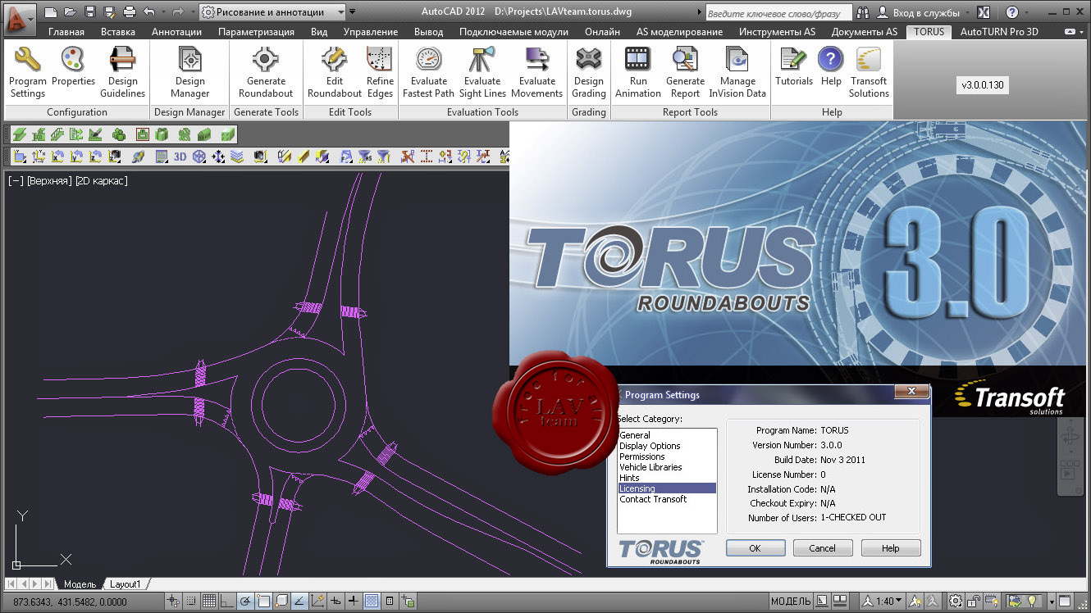The height and width of the screenshot is (613, 1091).
Task: Open the Layout1 drawing tab
Action: (126, 584)
